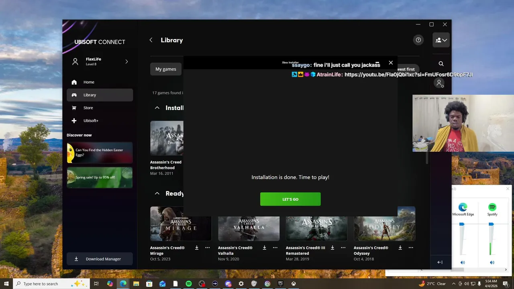Click the add friend icon in the right panel

(440, 83)
